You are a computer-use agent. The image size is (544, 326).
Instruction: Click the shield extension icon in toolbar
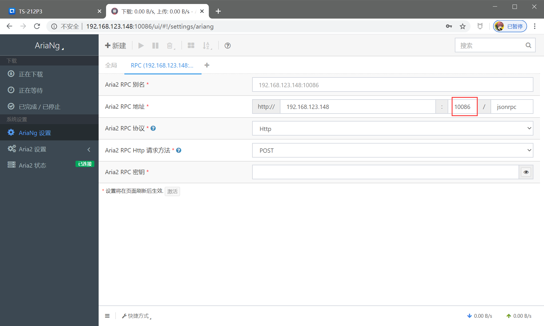[480, 26]
